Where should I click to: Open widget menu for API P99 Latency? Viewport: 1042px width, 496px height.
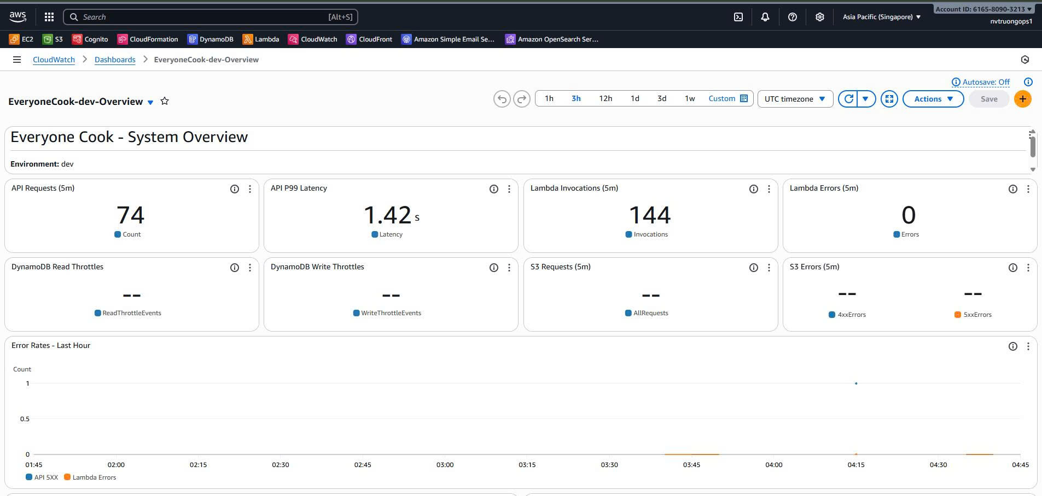click(509, 189)
